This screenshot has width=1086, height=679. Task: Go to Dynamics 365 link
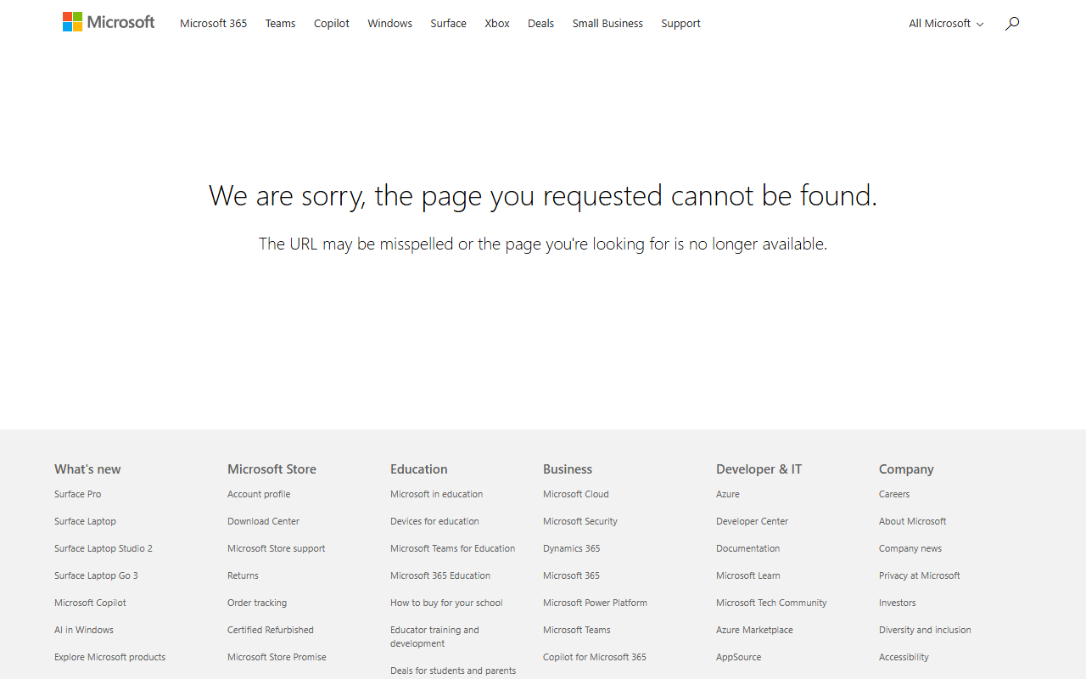(x=571, y=548)
